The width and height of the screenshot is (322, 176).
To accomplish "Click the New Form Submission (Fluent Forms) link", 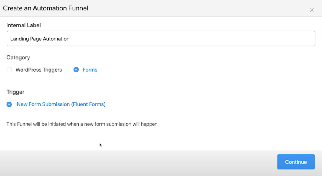I will tap(61, 104).
